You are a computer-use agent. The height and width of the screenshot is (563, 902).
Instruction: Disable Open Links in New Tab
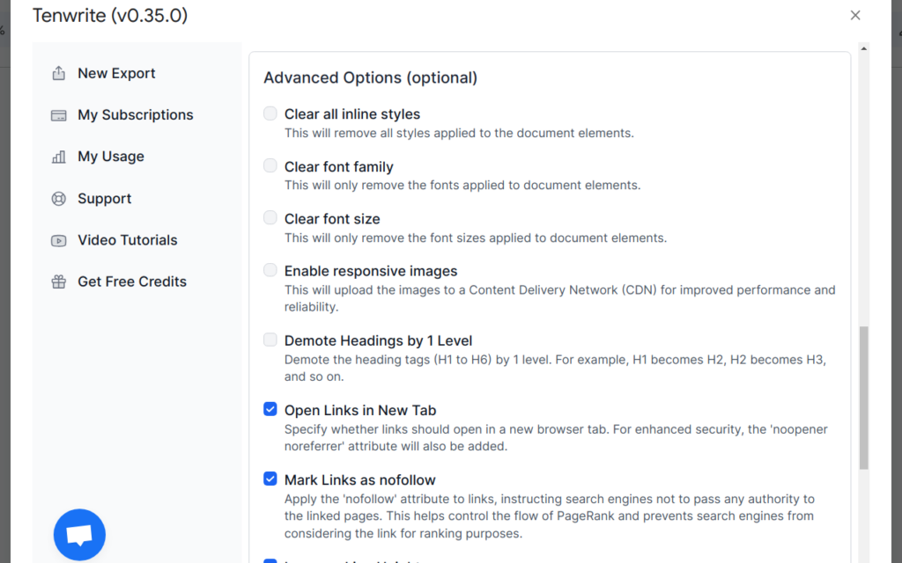point(270,408)
